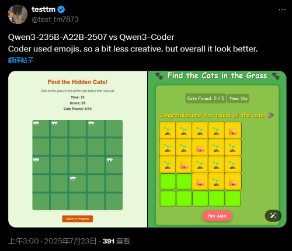Click the cat emoji in the top row
The height and width of the screenshot is (251, 292).
tap(233, 130)
